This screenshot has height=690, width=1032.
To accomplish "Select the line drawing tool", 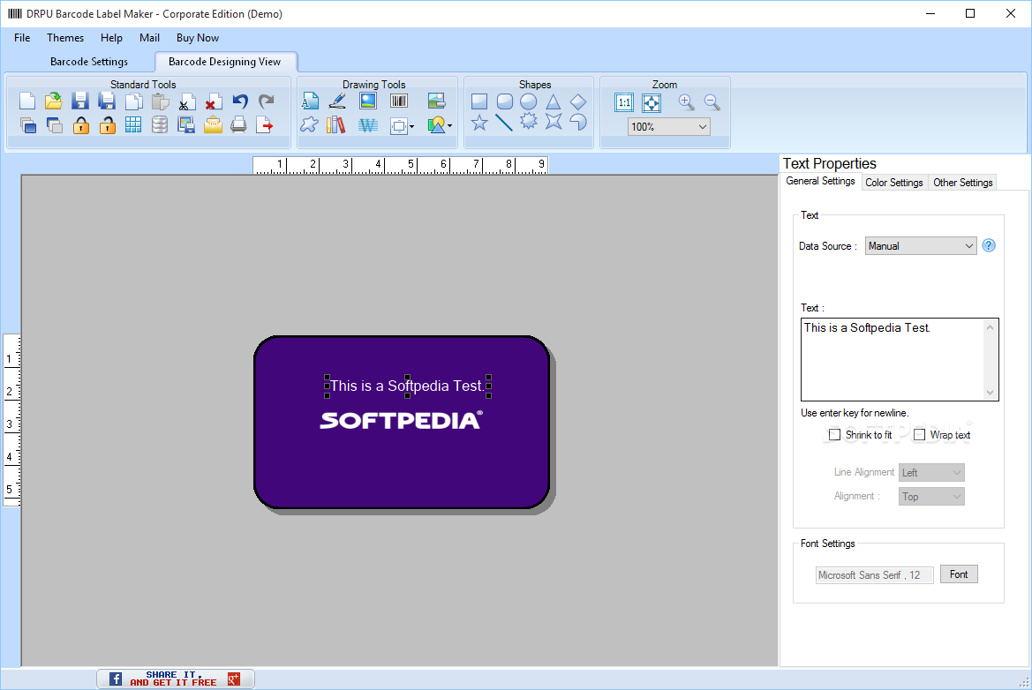I will (503, 123).
